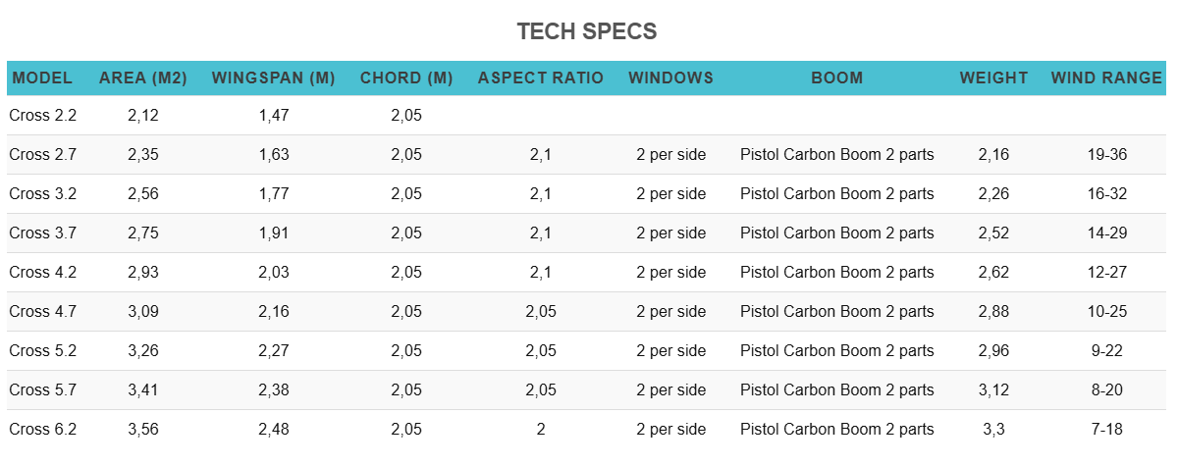
Task: Click the AREA (M2) column header
Action: click(x=143, y=78)
